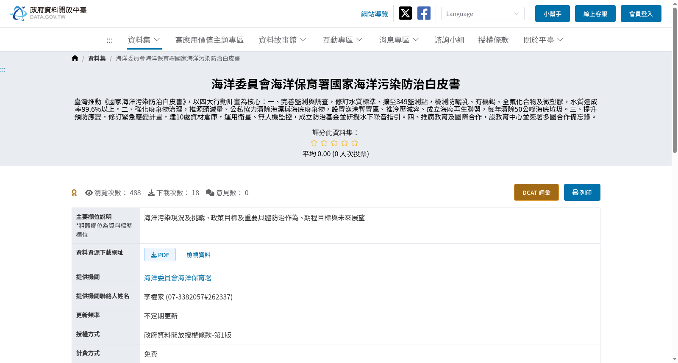This screenshot has width=678, height=363.
Task: Open provider link 海洋委員會海洋保育署
Action: point(178,278)
